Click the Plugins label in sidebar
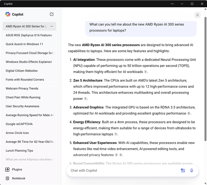207x185 pixels. point(17,169)
